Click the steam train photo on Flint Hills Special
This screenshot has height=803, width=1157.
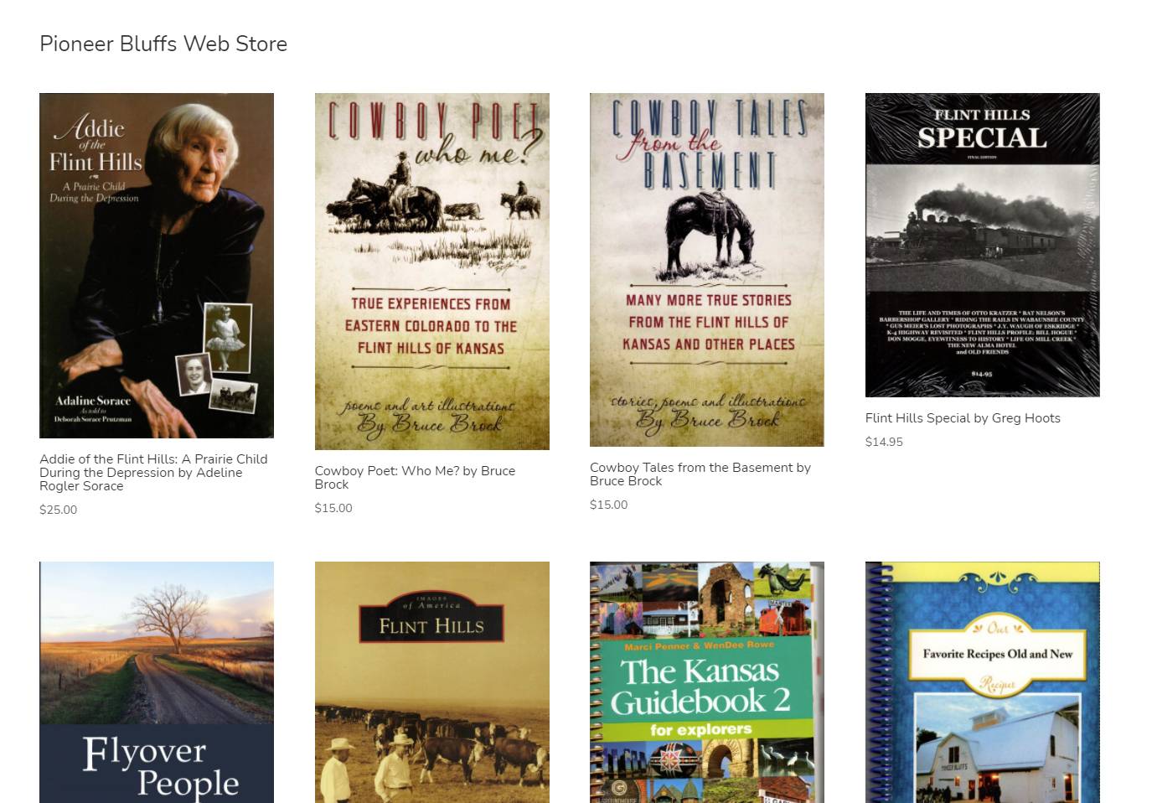click(982, 228)
